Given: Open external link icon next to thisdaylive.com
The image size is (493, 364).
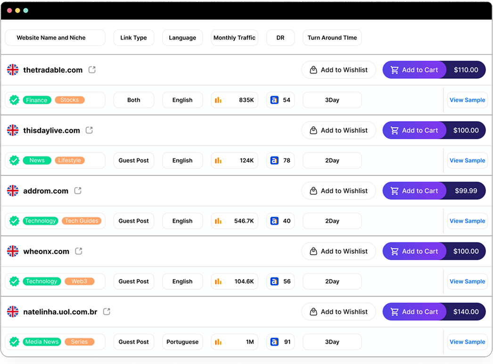Looking at the screenshot, I should (89, 130).
